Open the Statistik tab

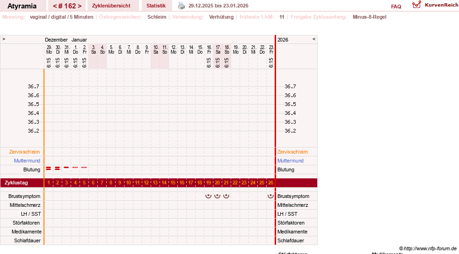click(156, 6)
